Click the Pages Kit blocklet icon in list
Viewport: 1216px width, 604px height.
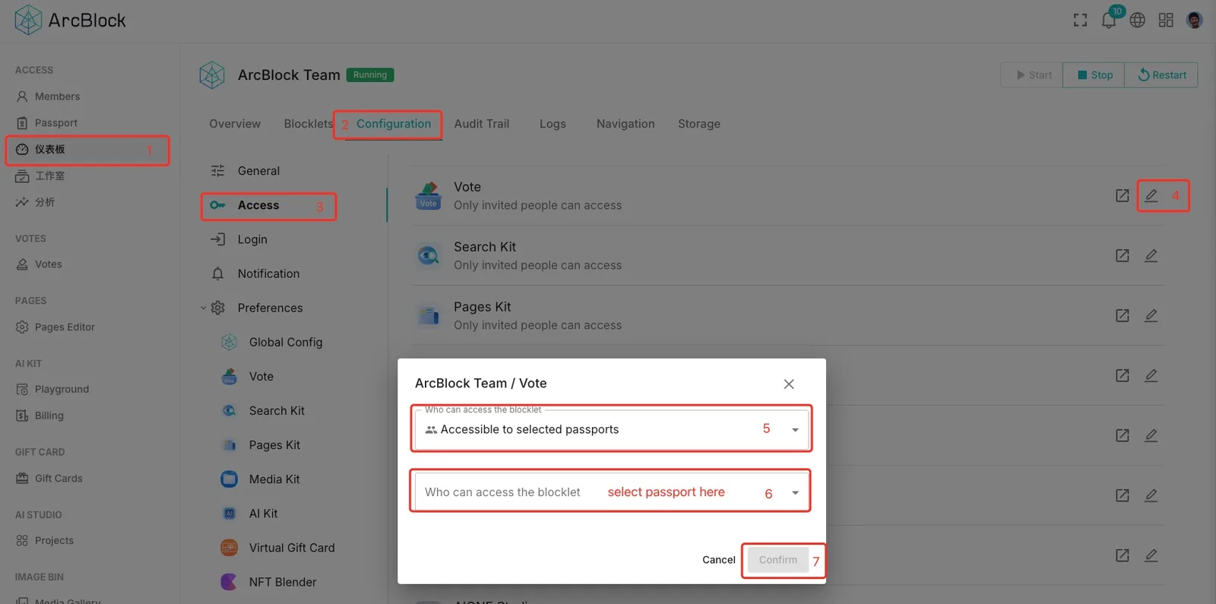pyautogui.click(x=429, y=315)
